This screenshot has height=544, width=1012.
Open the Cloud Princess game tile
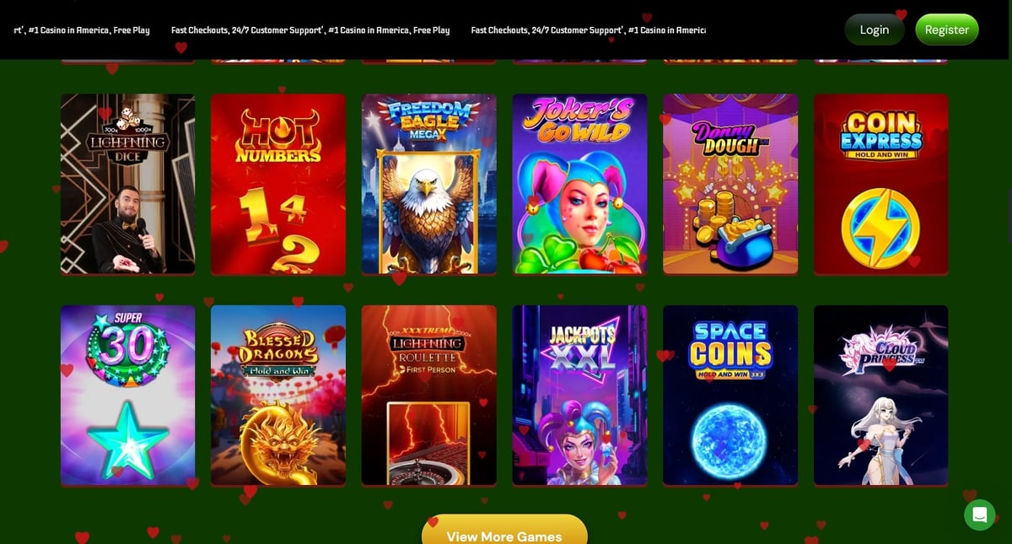880,395
